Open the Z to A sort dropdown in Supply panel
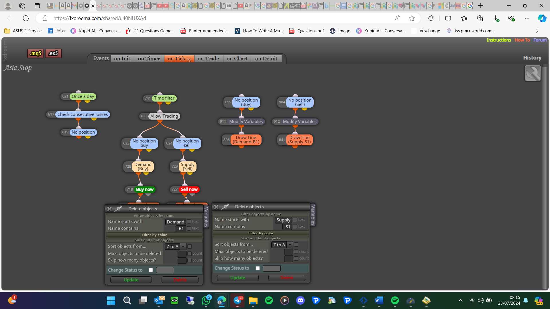Viewport: 550px width, 309px height. [282, 245]
